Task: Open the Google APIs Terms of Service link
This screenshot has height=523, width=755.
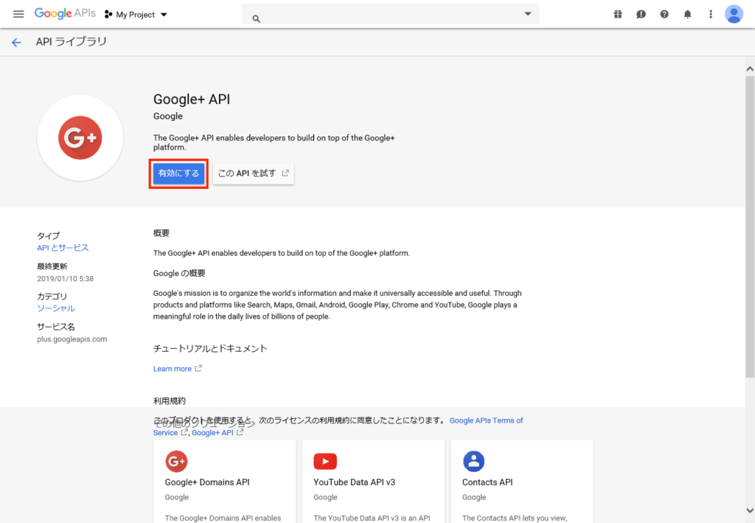Action: (486, 420)
